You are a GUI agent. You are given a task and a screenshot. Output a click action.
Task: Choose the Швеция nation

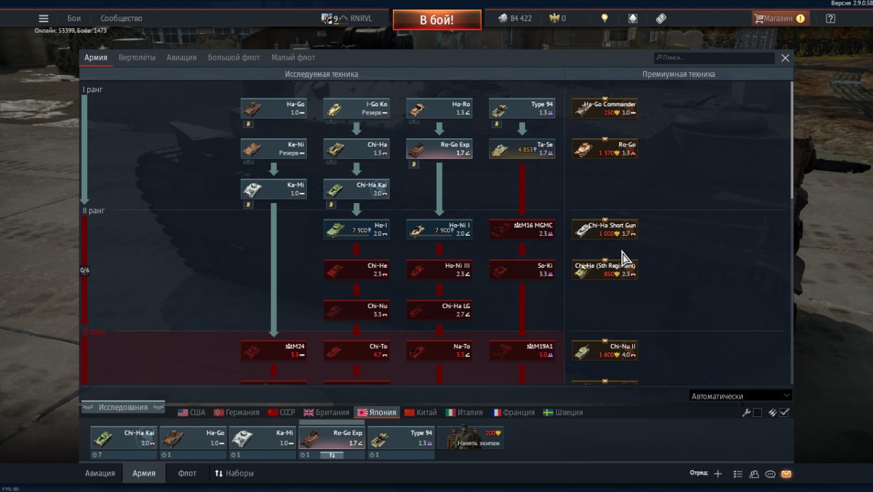coord(563,412)
